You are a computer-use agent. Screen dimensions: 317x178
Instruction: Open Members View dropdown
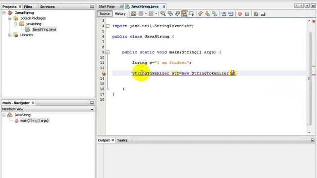click(92, 109)
